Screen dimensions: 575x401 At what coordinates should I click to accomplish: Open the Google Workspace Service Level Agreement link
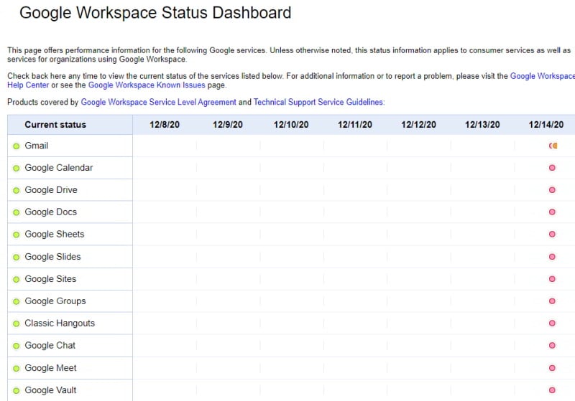(158, 102)
